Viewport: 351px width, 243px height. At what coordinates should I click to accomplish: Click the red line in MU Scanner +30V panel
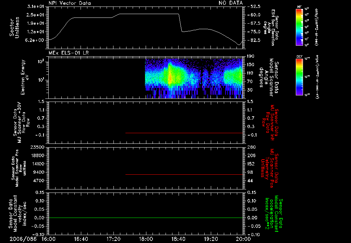click(x=184, y=133)
